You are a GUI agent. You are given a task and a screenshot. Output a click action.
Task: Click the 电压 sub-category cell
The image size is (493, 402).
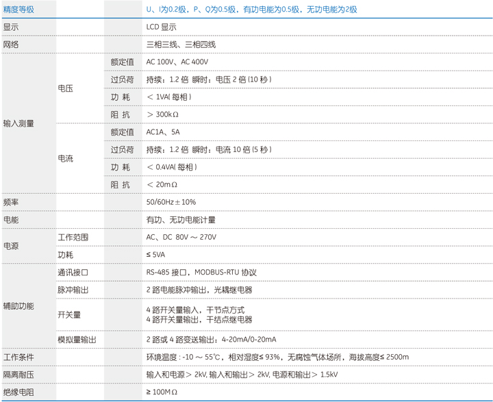(x=66, y=88)
